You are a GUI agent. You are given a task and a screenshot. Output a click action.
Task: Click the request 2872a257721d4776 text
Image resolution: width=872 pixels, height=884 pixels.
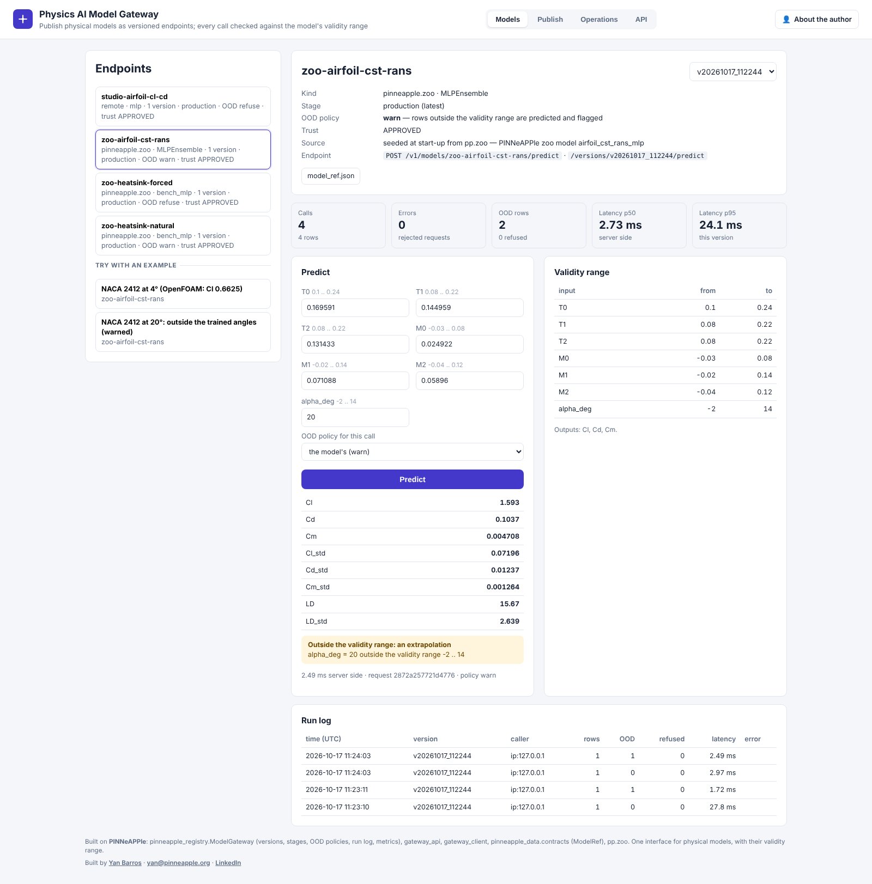[411, 675]
